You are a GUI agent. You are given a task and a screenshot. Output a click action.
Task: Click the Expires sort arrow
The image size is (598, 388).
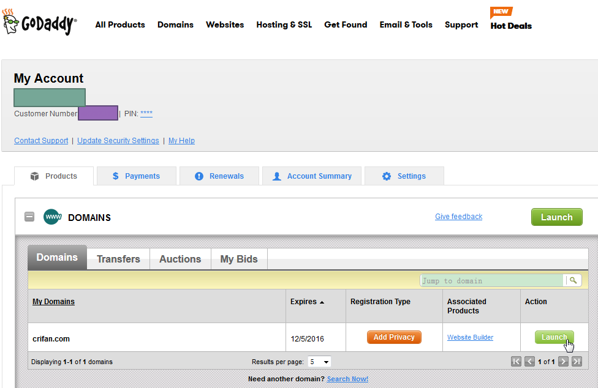coord(322,302)
